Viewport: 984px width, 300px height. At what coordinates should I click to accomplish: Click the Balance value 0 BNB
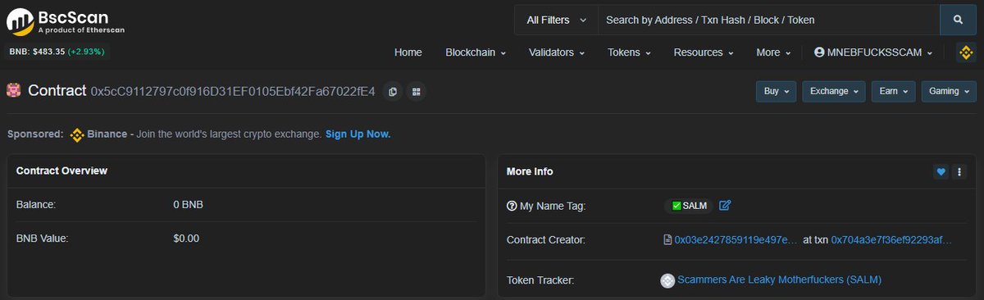[188, 204]
